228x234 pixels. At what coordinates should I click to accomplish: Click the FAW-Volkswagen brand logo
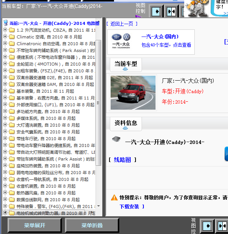[121, 41]
